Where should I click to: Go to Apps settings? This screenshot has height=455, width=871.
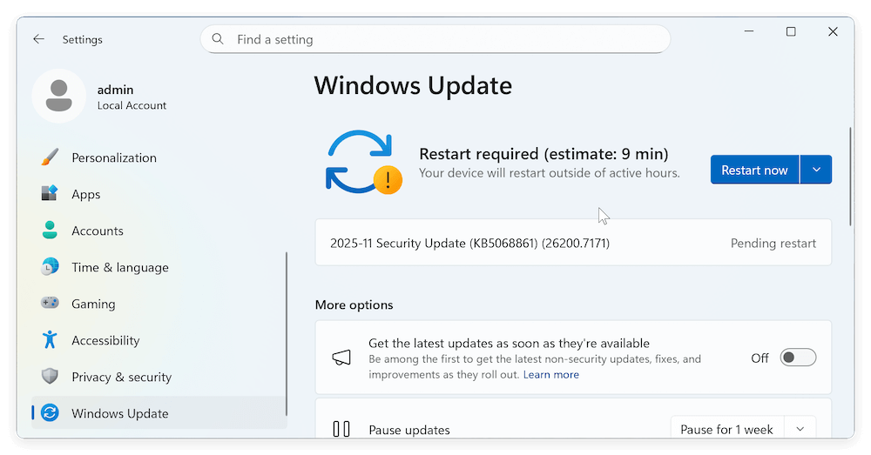(x=159, y=194)
